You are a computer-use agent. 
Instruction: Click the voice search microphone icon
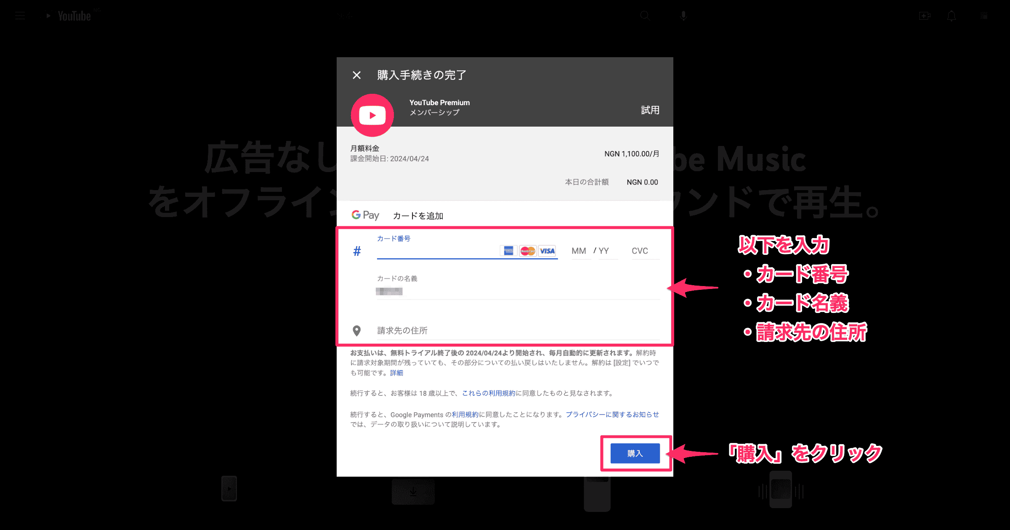pos(683,16)
